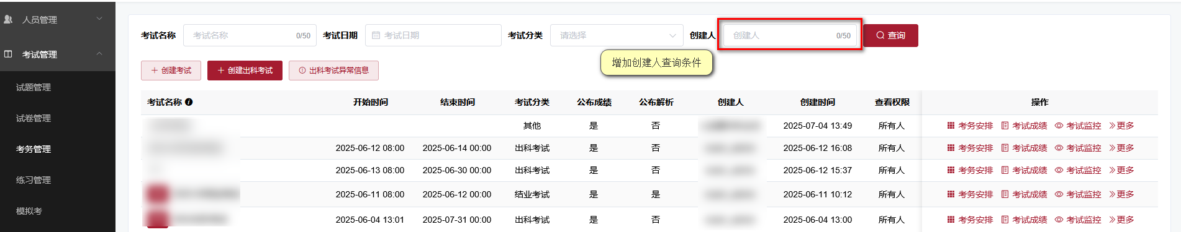Click the 考试管理 book icon
Image resolution: width=1181 pixels, height=232 pixels.
(x=9, y=54)
